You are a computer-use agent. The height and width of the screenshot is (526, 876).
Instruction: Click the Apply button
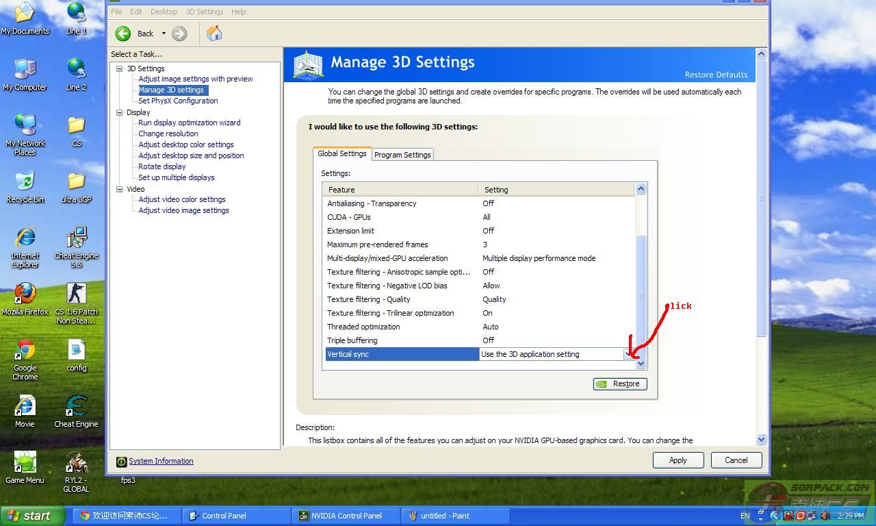click(678, 460)
